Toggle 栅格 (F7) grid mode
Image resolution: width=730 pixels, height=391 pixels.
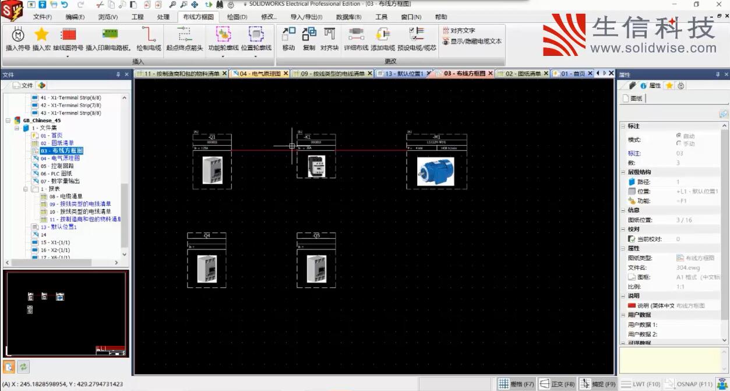[516, 384]
